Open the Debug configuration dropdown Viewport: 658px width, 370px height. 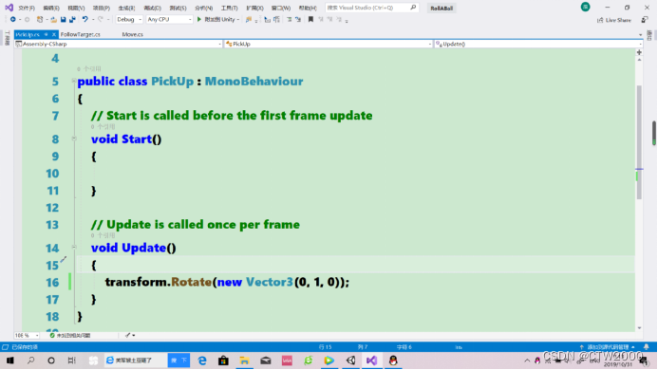pos(129,19)
